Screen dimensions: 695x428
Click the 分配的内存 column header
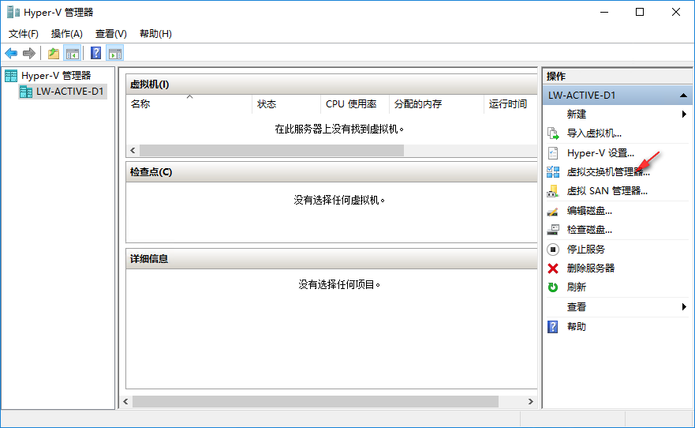(x=436, y=104)
